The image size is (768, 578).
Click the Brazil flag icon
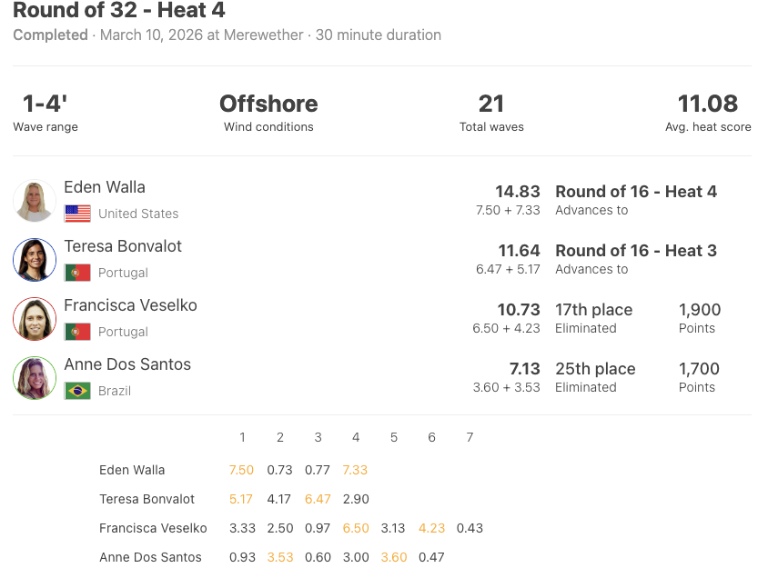click(x=77, y=391)
